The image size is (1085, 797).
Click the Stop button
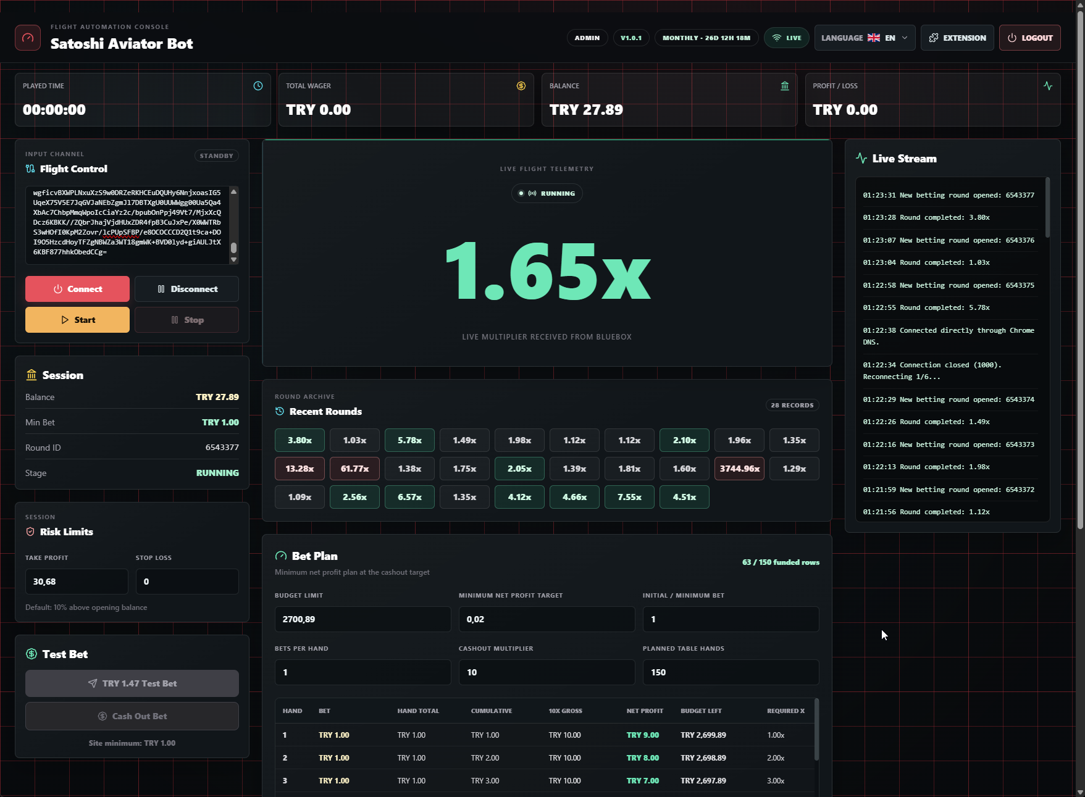(x=186, y=320)
